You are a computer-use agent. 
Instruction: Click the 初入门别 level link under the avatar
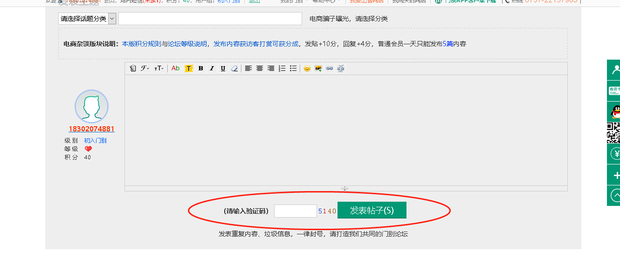tap(96, 140)
